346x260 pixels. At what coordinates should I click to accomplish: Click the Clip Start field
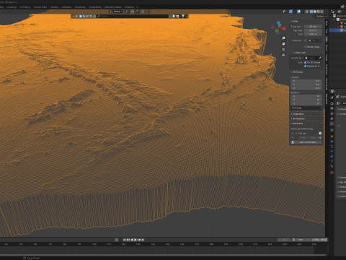click(x=313, y=30)
